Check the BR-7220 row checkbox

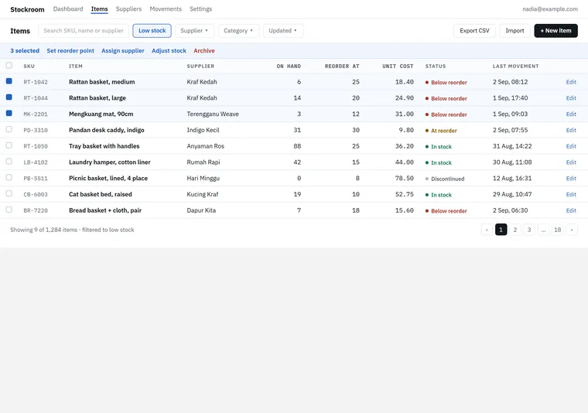coord(9,210)
